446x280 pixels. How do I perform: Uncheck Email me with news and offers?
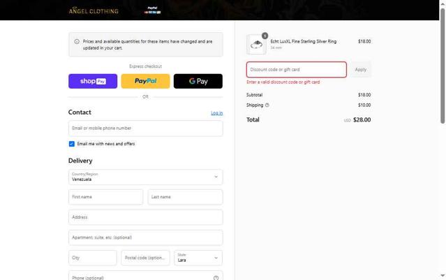tap(72, 144)
